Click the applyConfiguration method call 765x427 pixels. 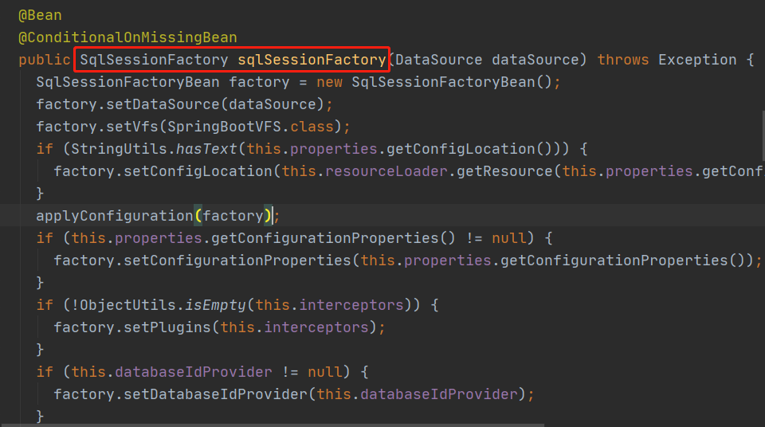pos(115,216)
